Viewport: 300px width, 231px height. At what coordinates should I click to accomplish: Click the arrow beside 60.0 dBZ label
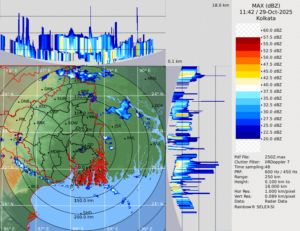(262, 30)
